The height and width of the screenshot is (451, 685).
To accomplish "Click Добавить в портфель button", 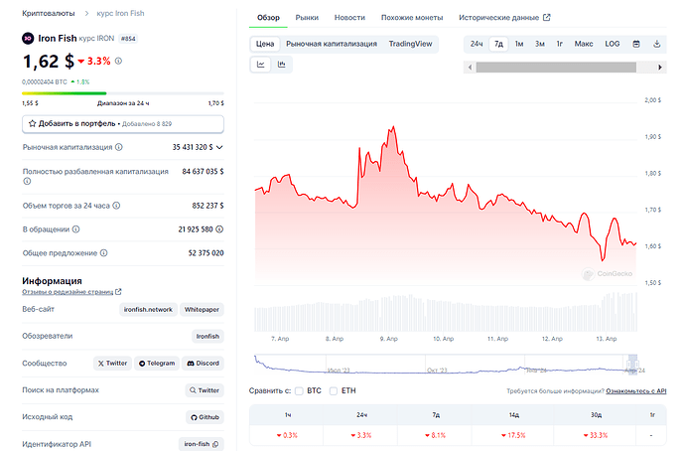I will tap(123, 123).
